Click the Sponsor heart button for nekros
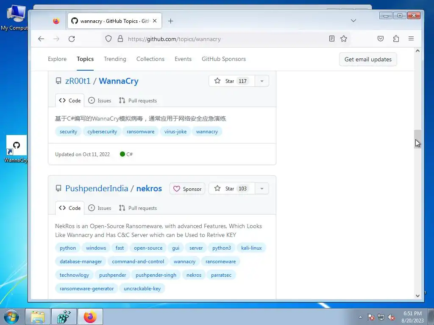 (x=187, y=189)
